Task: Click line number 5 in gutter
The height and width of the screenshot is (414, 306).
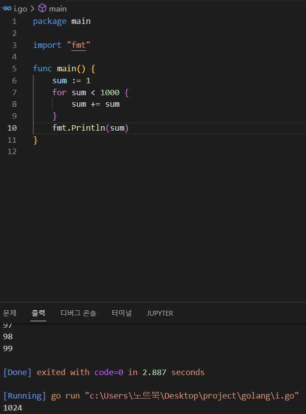Action: [x=14, y=69]
